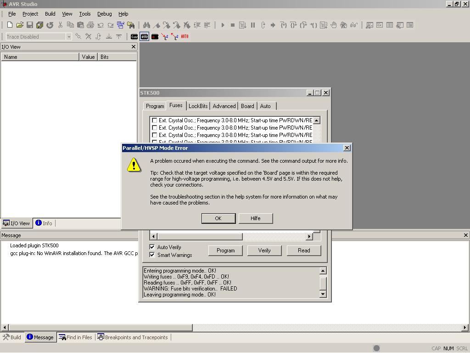Screen dimensions: 470x353
Task: Click the AVR programmer chip icon
Action: pos(144,37)
